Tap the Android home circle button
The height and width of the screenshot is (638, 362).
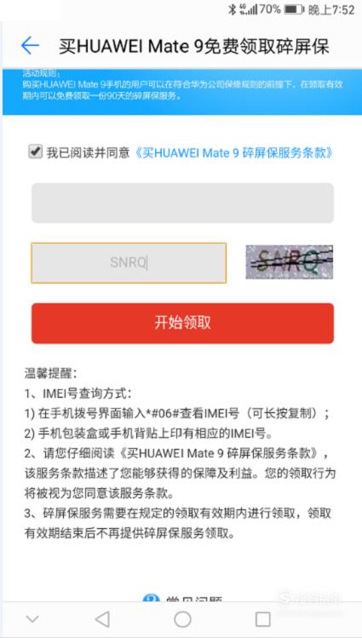[182, 619]
